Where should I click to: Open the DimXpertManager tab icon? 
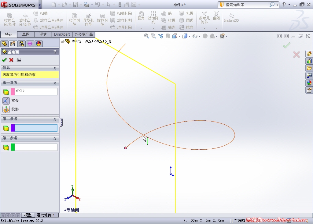click(x=30, y=43)
